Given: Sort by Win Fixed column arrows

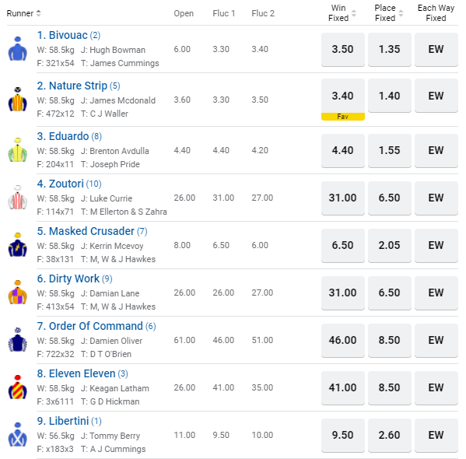Looking at the screenshot, I should [x=354, y=13].
